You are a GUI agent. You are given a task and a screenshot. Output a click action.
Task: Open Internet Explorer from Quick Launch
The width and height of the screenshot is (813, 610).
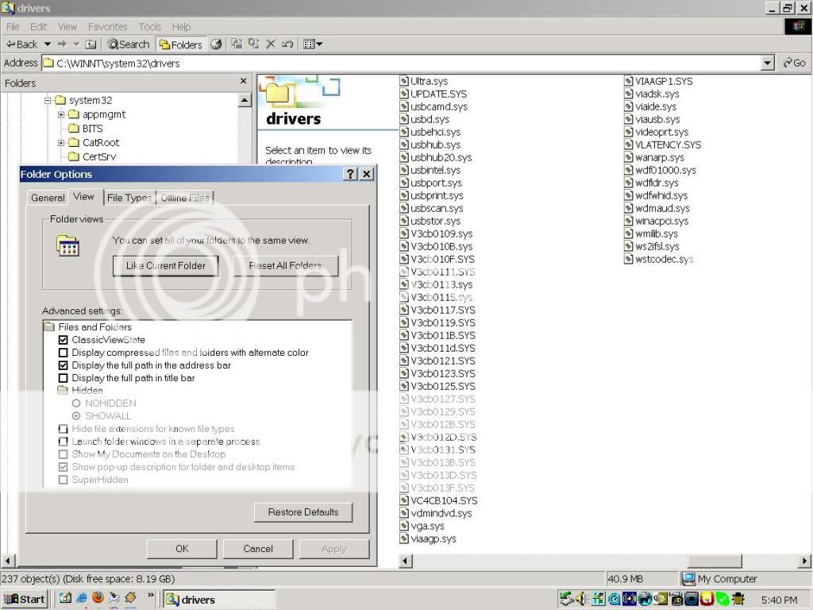pyautogui.click(x=81, y=598)
